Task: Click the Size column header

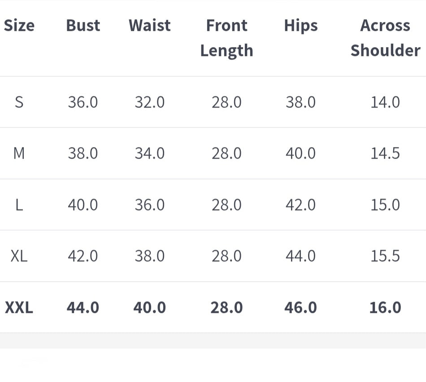Action: (19, 26)
